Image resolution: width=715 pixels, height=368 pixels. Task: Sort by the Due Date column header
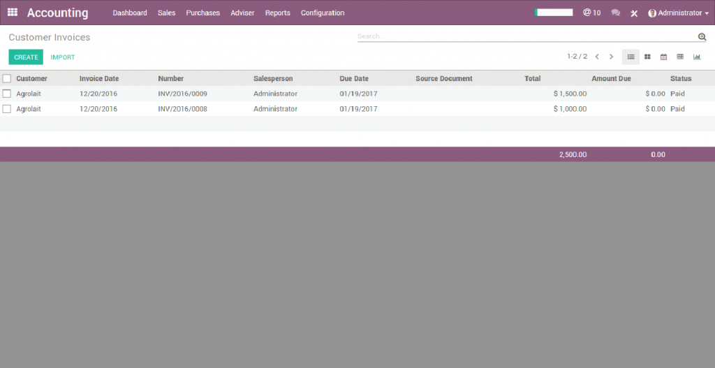[354, 78]
